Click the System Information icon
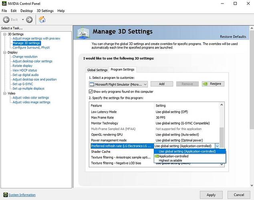Viewport: 254px width, 200px height. (x=5, y=195)
